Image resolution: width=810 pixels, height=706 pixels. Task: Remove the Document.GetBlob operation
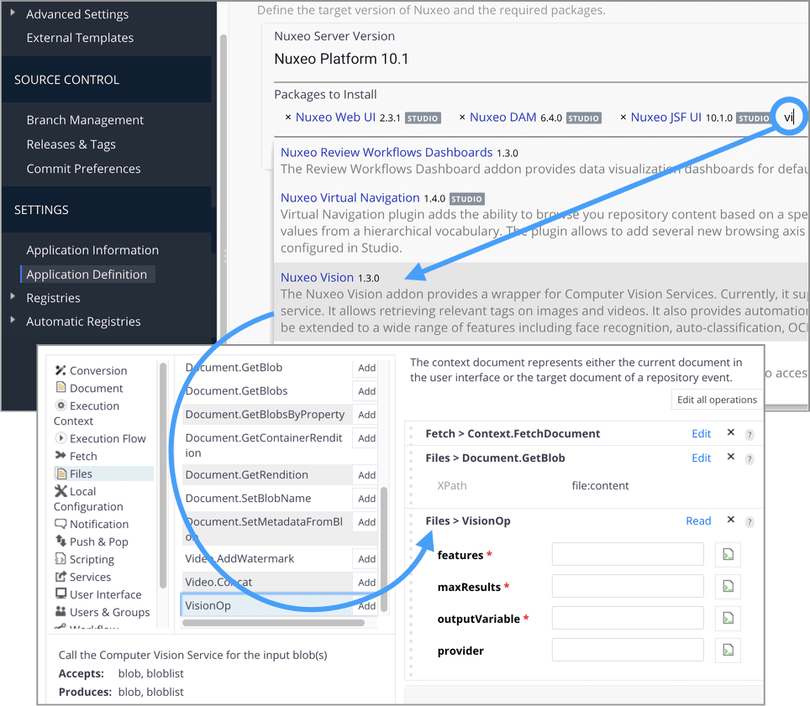click(x=730, y=457)
